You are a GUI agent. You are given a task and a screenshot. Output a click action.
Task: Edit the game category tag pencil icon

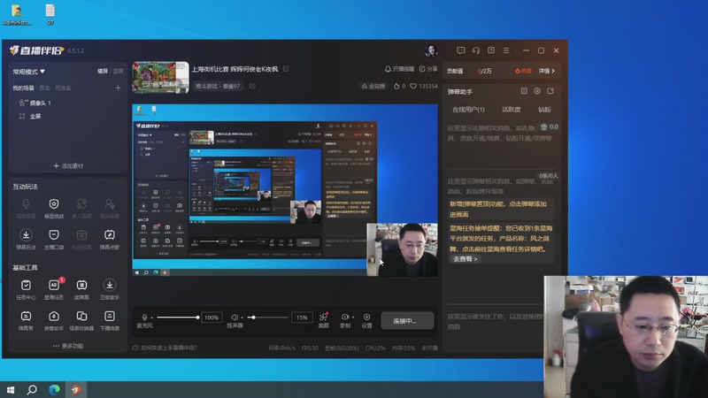(252, 86)
